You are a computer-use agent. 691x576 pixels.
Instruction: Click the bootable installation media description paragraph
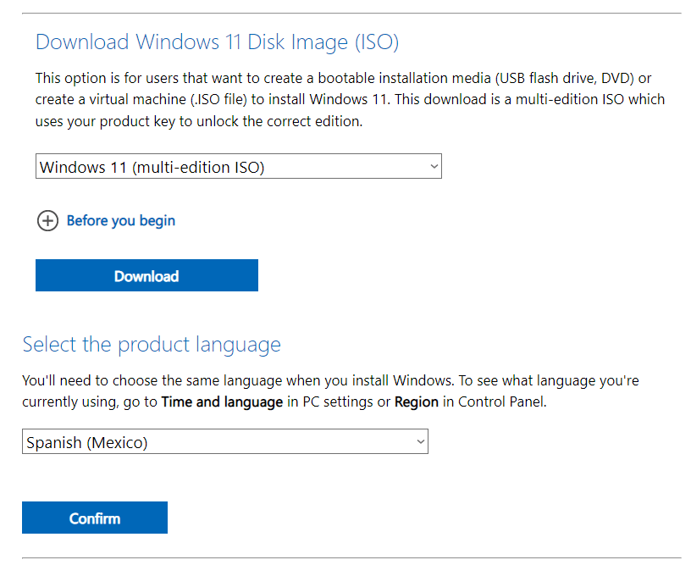pos(350,100)
